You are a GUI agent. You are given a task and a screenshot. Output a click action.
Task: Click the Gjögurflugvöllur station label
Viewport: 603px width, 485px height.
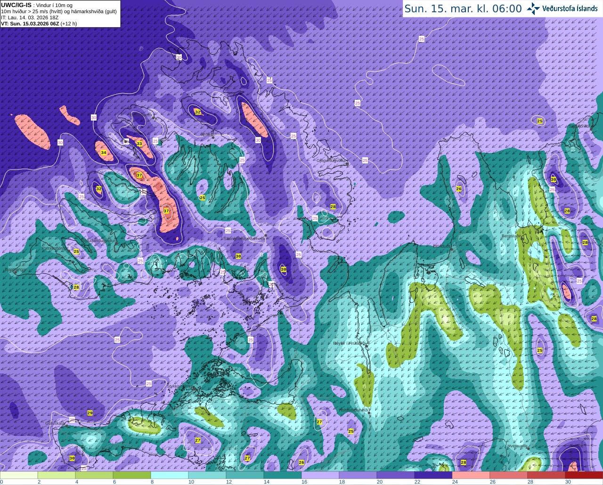pos(332,160)
